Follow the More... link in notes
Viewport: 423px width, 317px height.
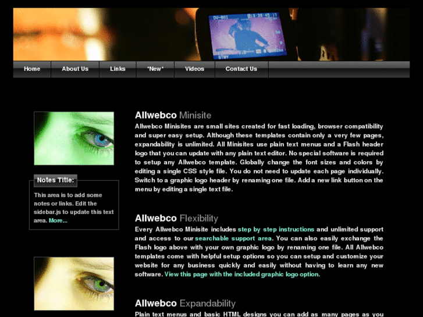point(58,220)
